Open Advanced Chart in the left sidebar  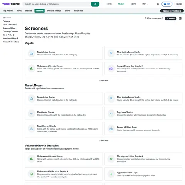click(9, 28)
